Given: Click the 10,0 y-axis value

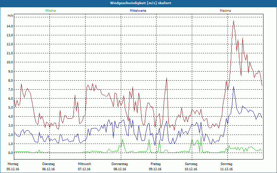Looking at the screenshot, I should click(x=10, y=62).
